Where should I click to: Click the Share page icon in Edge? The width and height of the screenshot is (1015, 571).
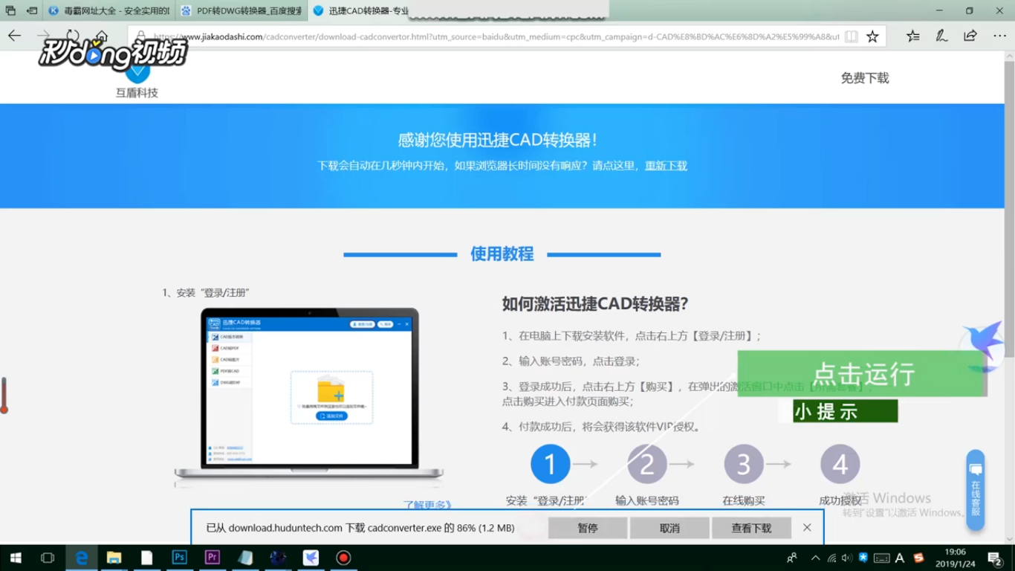click(970, 36)
